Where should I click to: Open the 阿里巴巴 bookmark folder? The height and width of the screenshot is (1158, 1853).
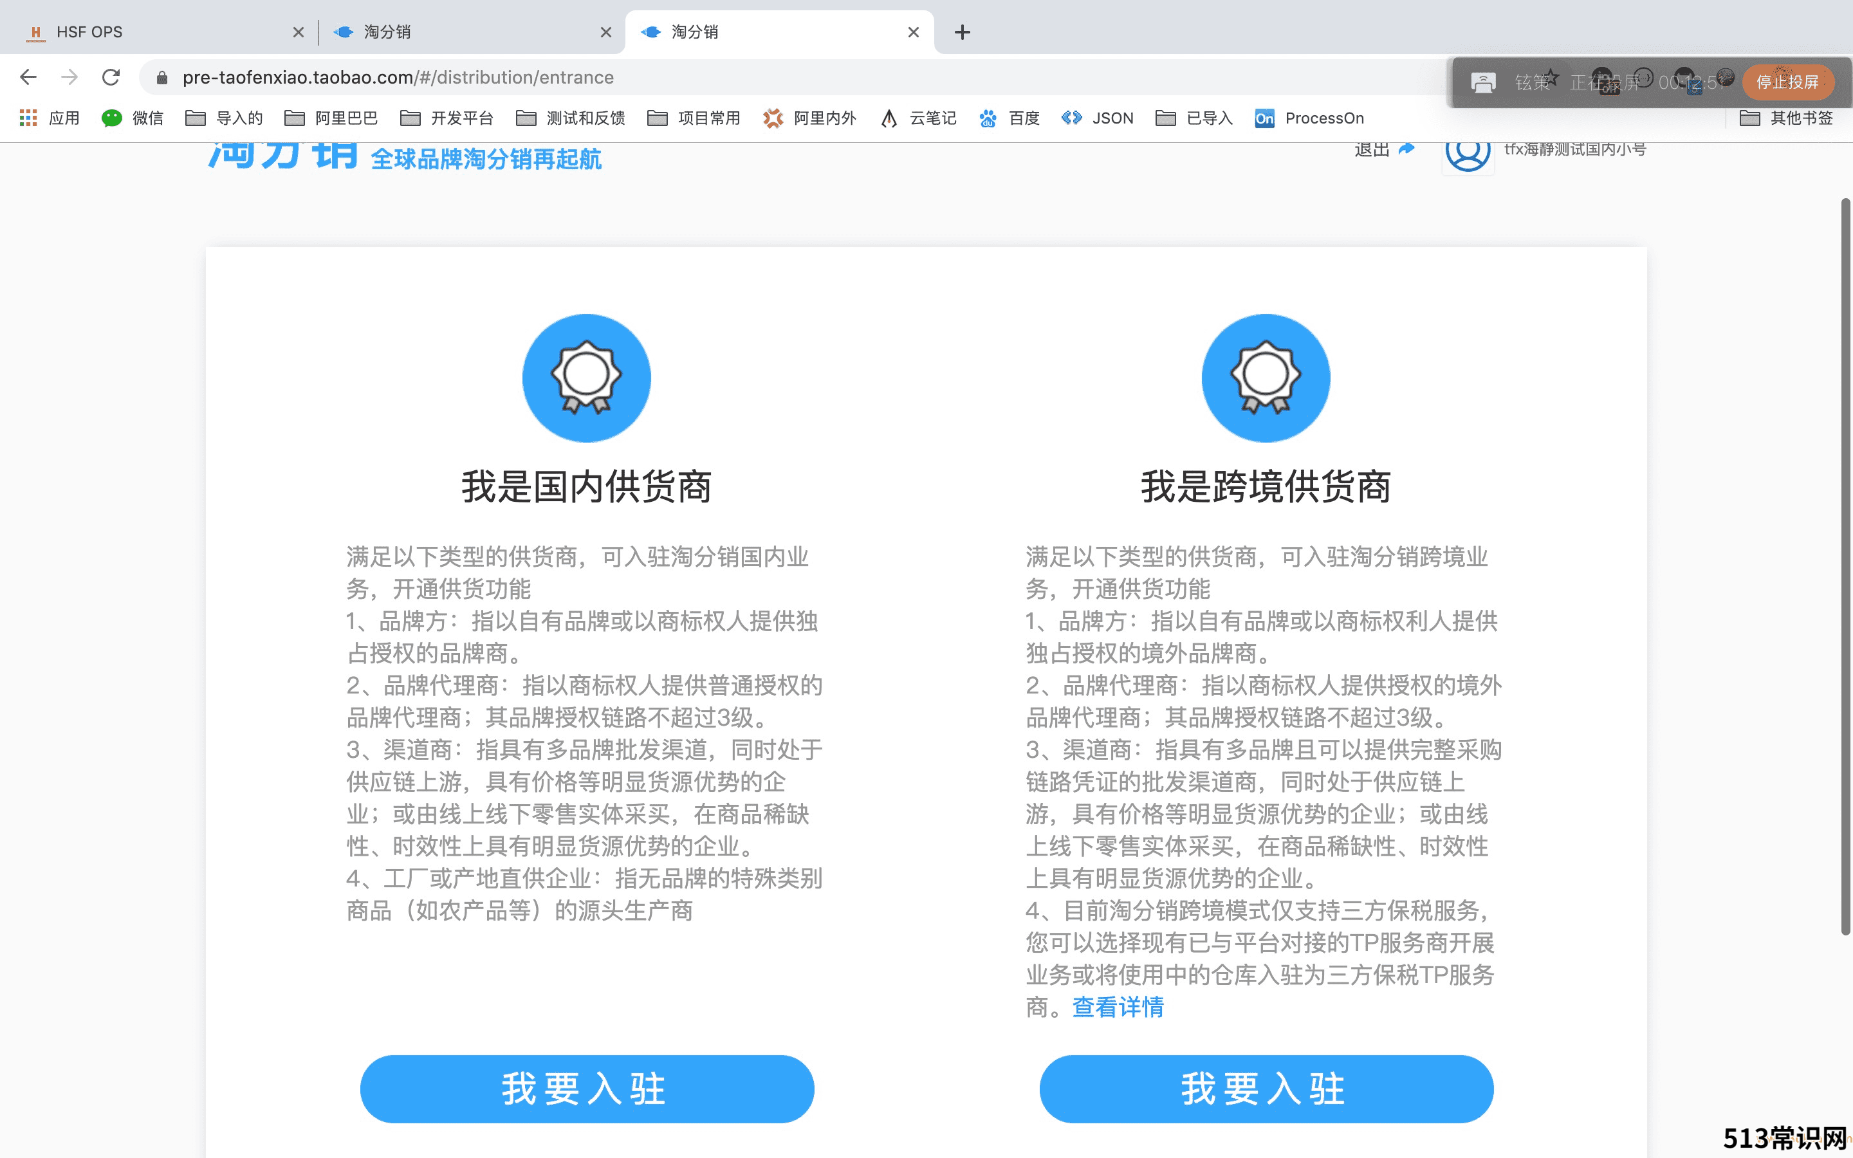[x=331, y=118]
